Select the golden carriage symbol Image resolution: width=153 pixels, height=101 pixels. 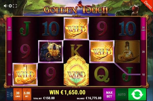pyautogui.click(x=51, y=52)
